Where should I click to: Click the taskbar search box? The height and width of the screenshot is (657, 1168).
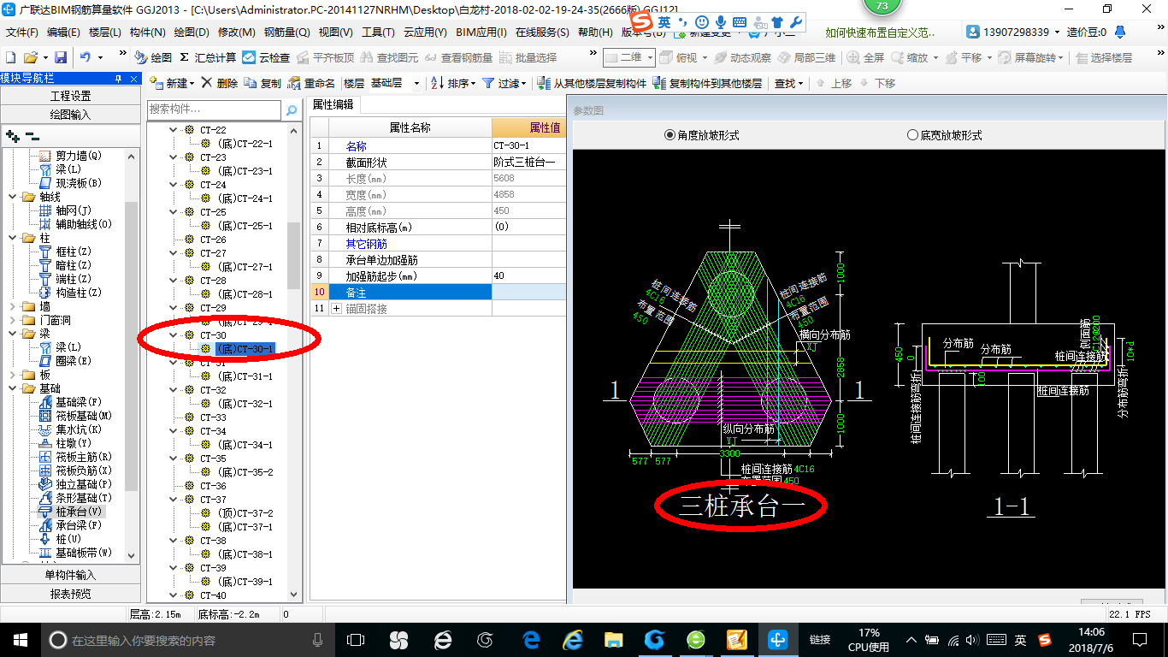point(188,639)
